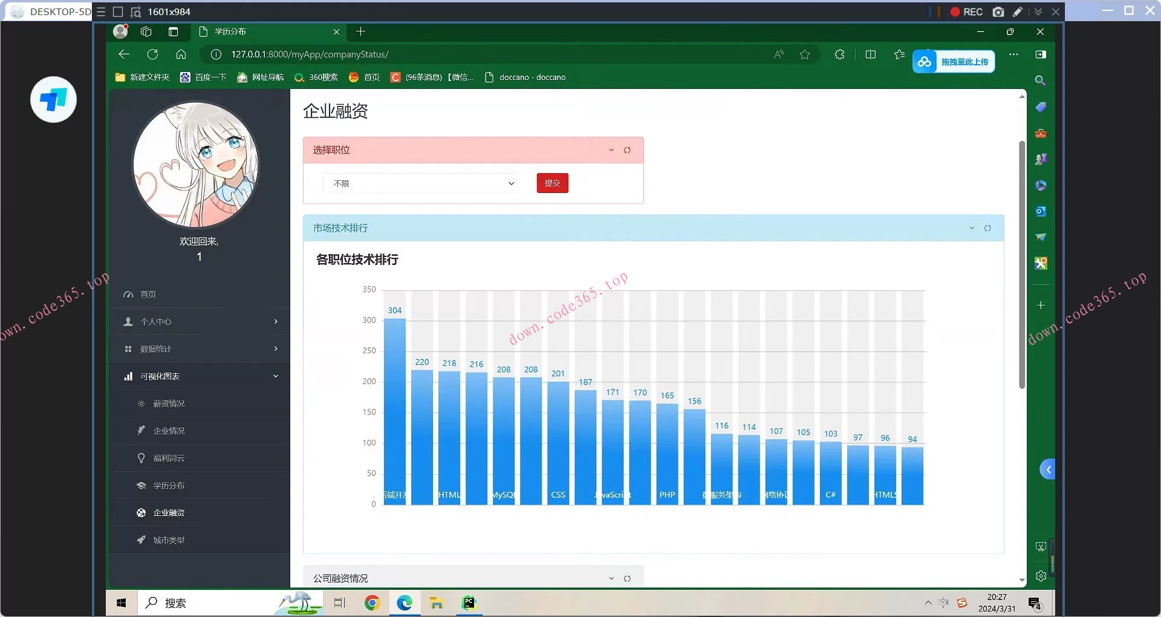
Task: Open 薪资情况 in the sidebar
Action: tap(169, 403)
